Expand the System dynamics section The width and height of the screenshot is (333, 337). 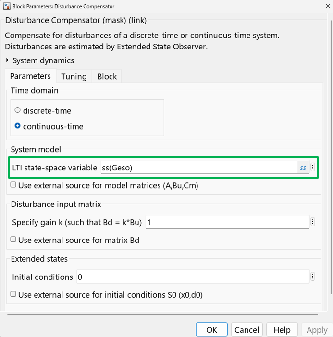(8, 60)
